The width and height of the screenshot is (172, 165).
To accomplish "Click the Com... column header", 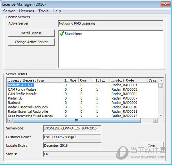I will click(86, 80).
